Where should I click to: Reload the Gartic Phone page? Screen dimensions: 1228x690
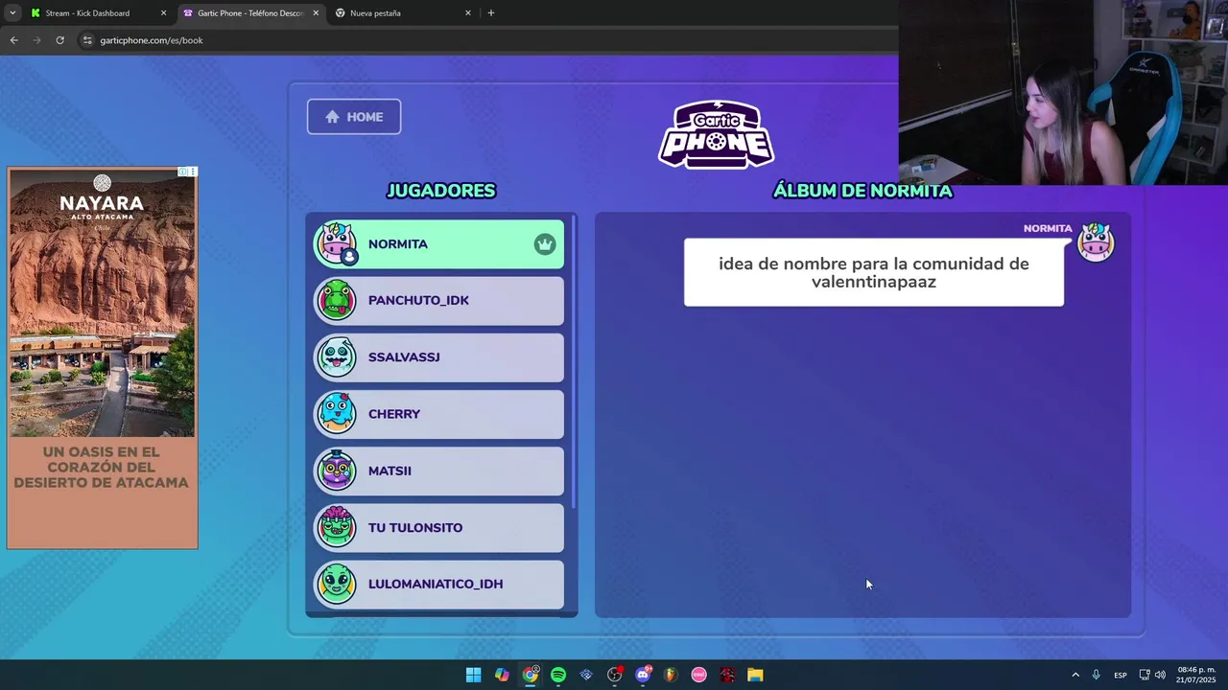[x=59, y=40]
